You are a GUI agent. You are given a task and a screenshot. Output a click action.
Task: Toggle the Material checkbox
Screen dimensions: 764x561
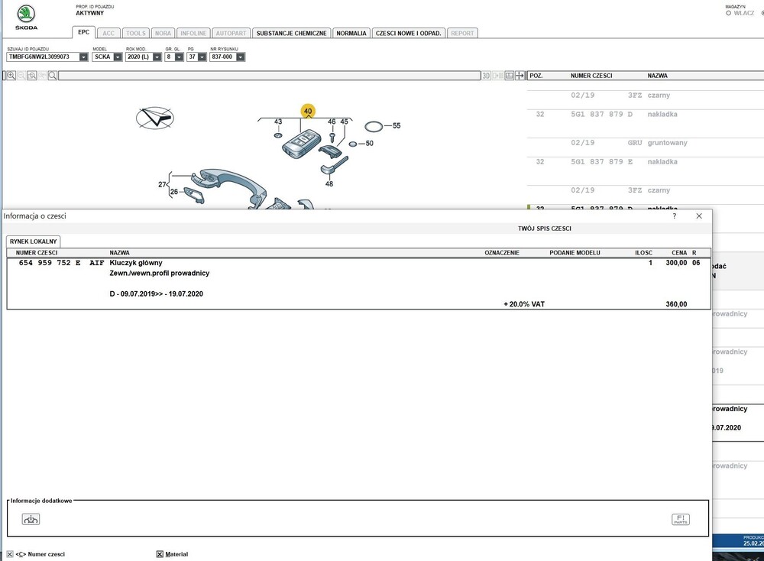[x=160, y=554]
